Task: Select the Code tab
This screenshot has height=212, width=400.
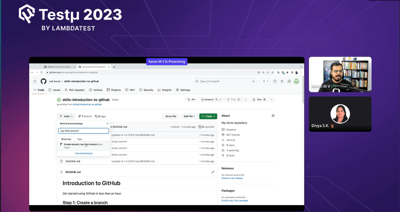Action: coord(39,90)
